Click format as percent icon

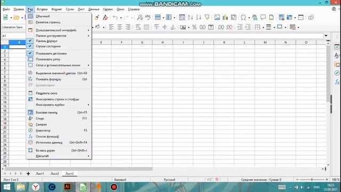194,27
